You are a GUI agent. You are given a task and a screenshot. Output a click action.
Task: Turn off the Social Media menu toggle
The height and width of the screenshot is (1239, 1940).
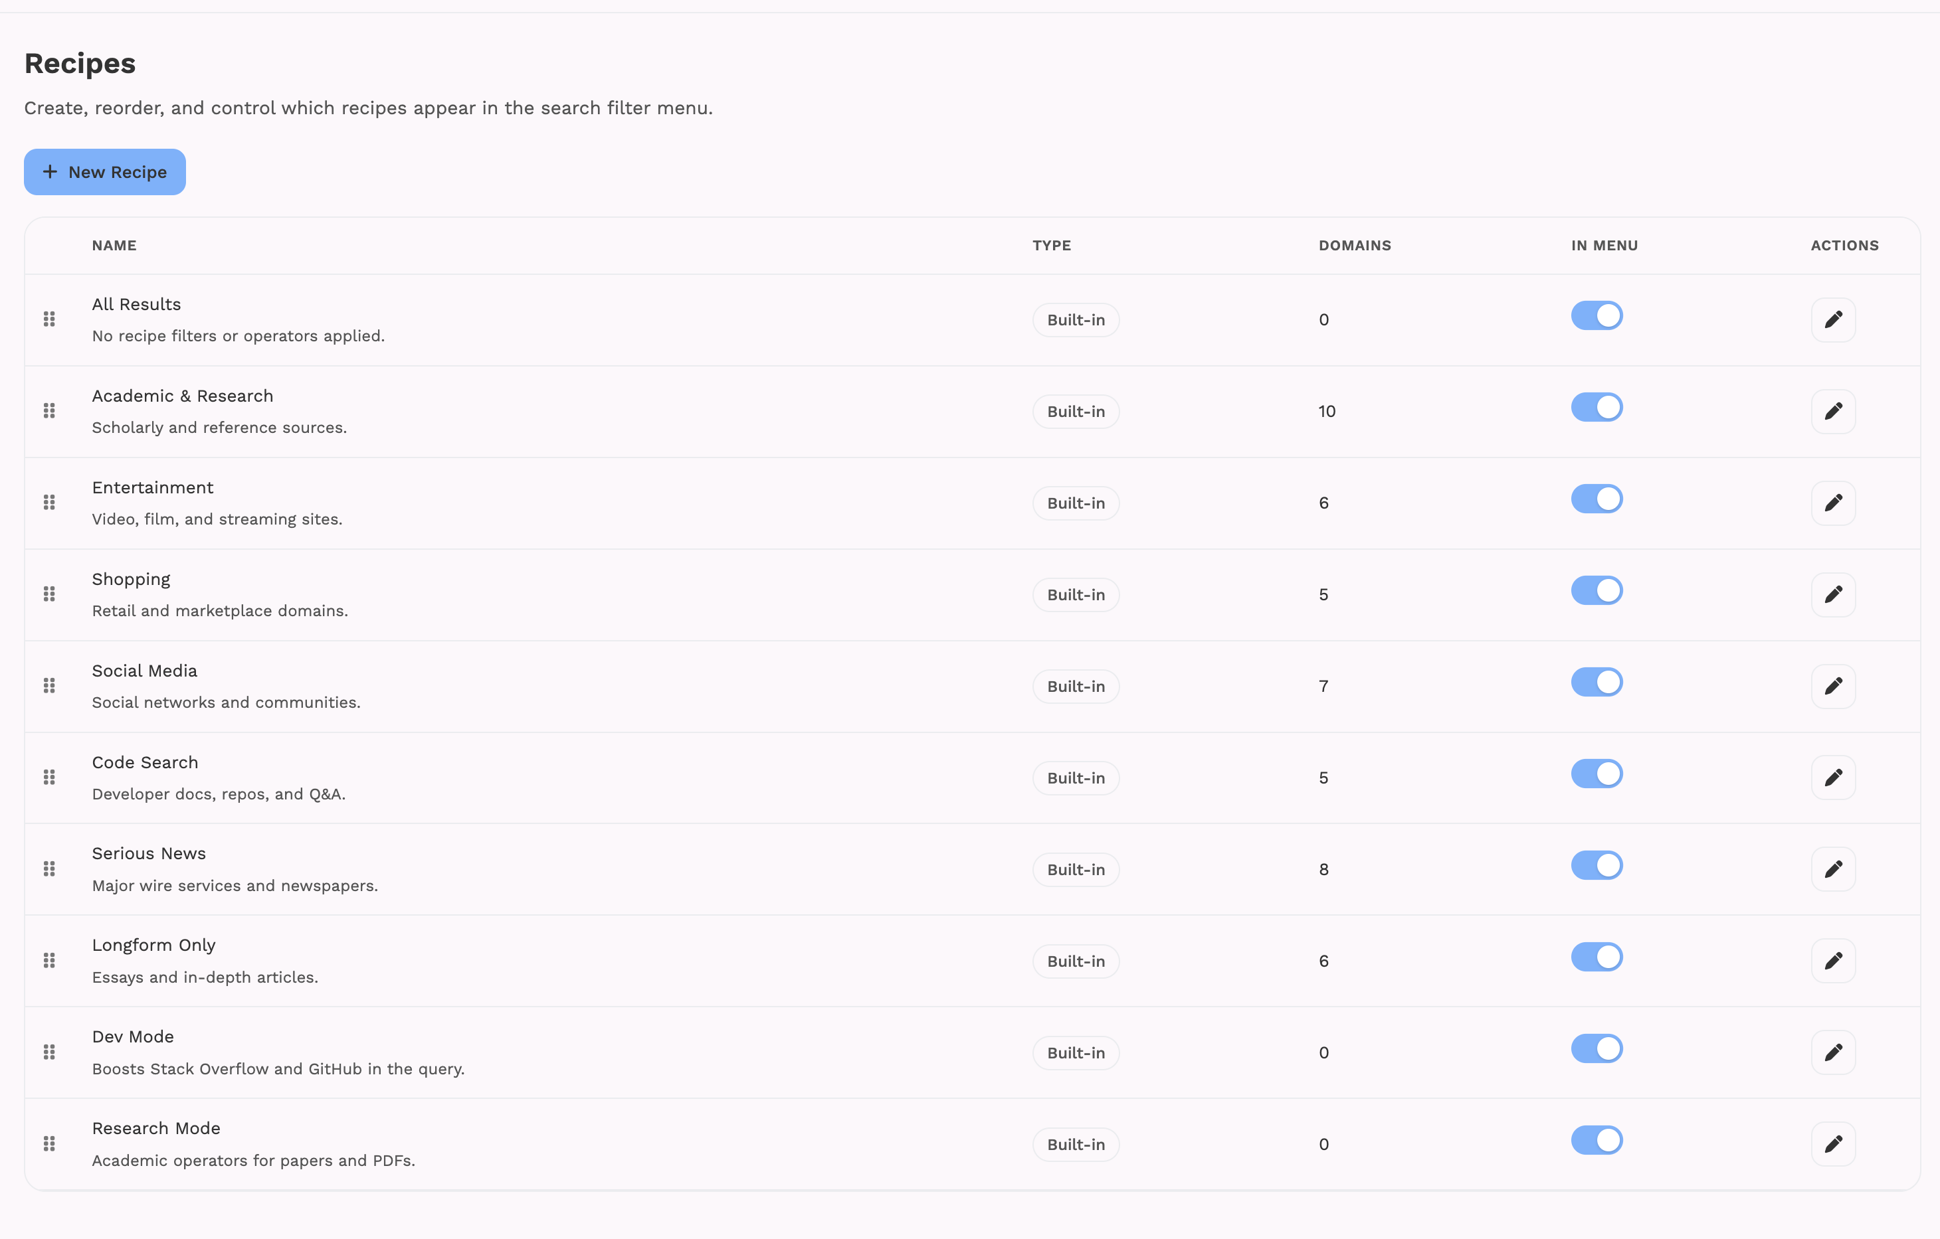pyautogui.click(x=1596, y=683)
